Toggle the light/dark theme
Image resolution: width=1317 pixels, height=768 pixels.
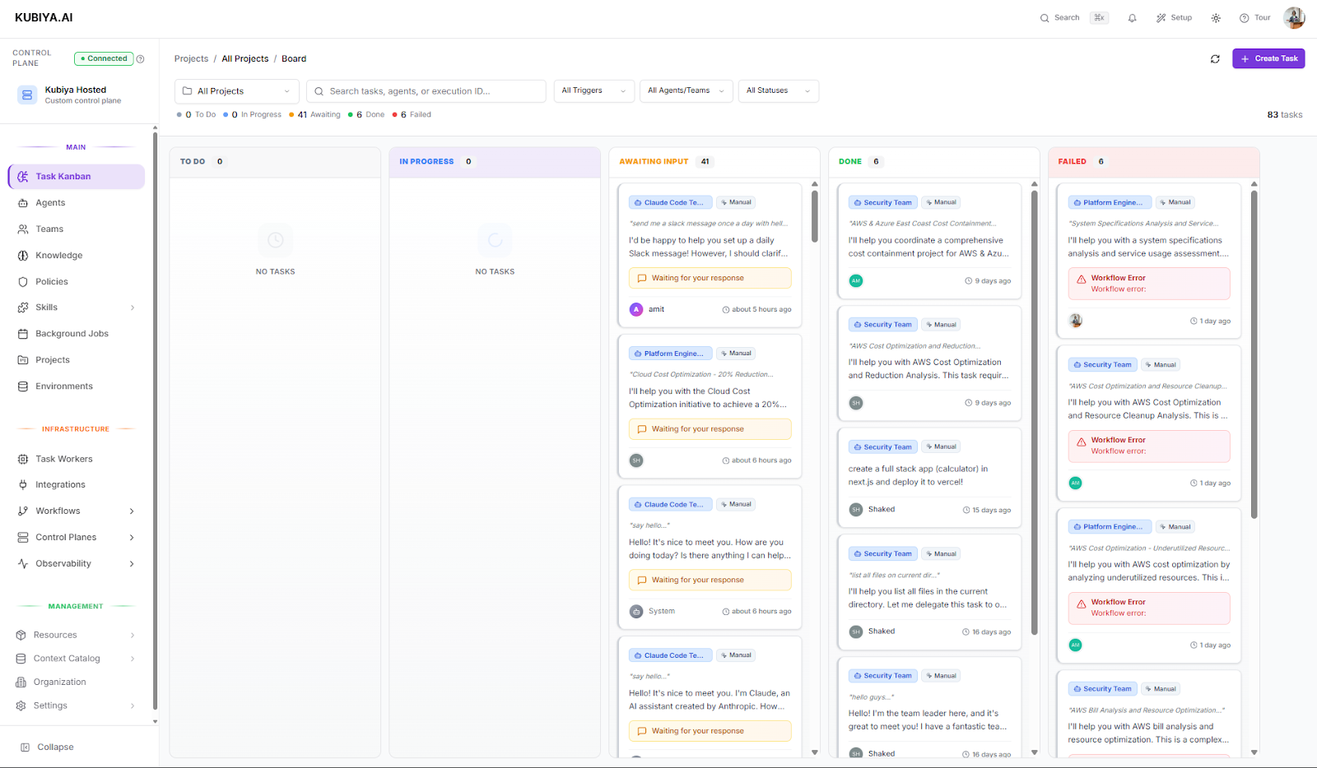[1215, 17]
